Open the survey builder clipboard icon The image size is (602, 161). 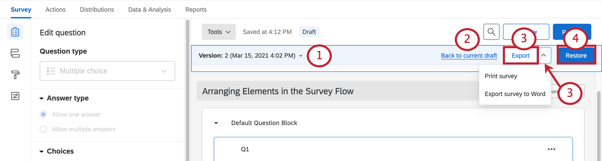point(15,32)
